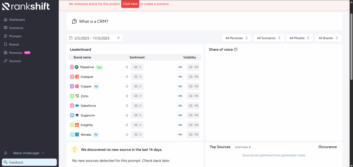This screenshot has height=167, width=353.
Task: Select the Insightly brand name
Action: pyautogui.click(x=87, y=125)
